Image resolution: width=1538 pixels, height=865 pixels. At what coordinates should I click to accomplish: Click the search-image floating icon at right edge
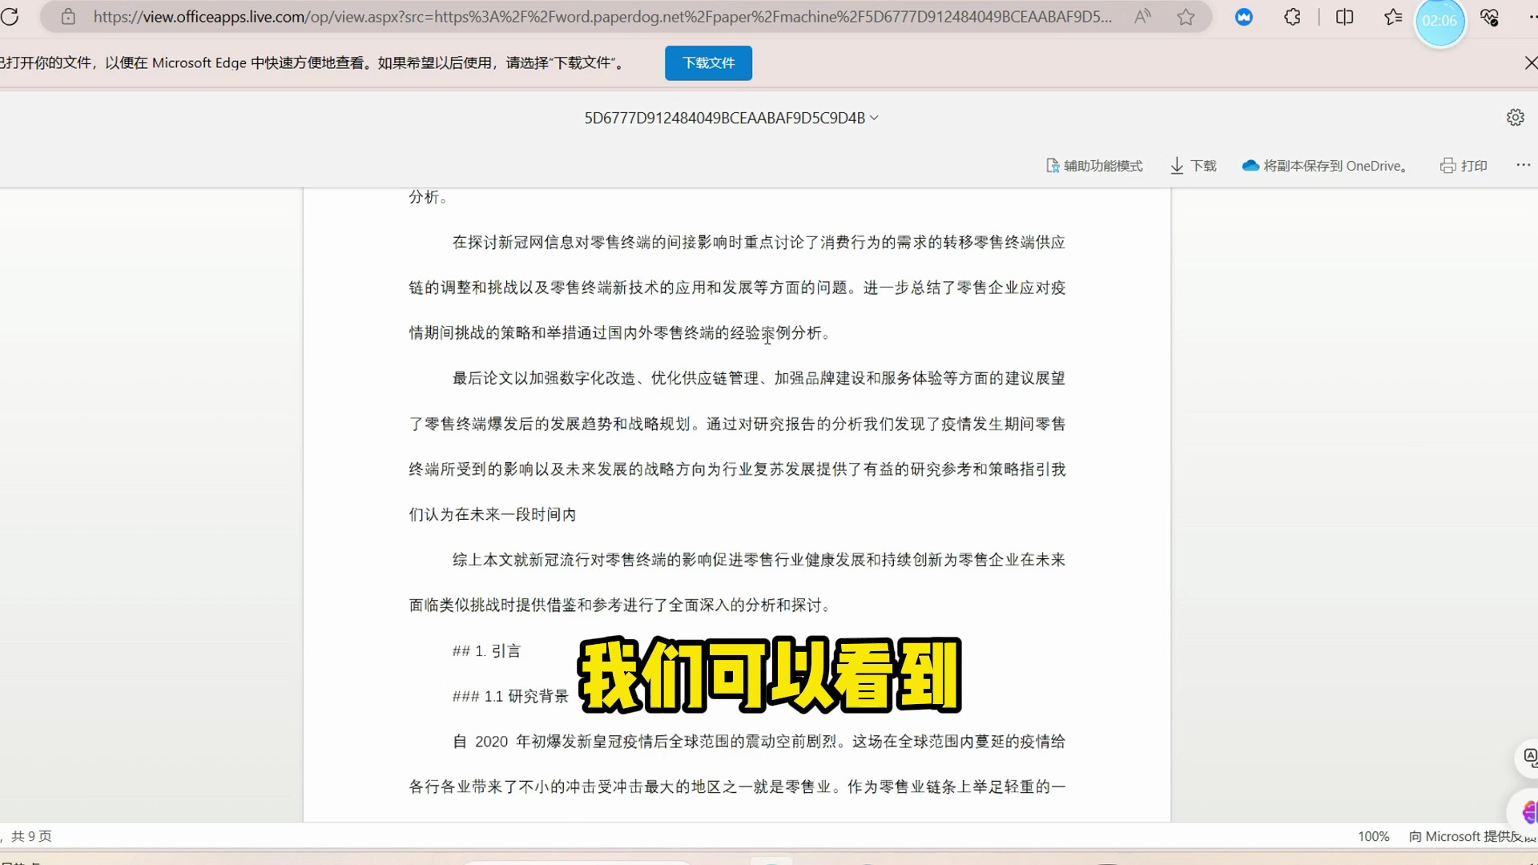(x=1528, y=758)
